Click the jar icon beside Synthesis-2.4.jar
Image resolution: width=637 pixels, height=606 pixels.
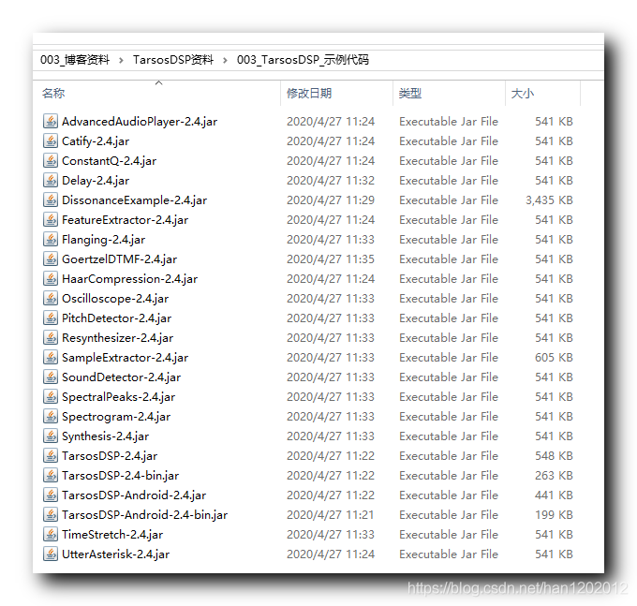51,436
